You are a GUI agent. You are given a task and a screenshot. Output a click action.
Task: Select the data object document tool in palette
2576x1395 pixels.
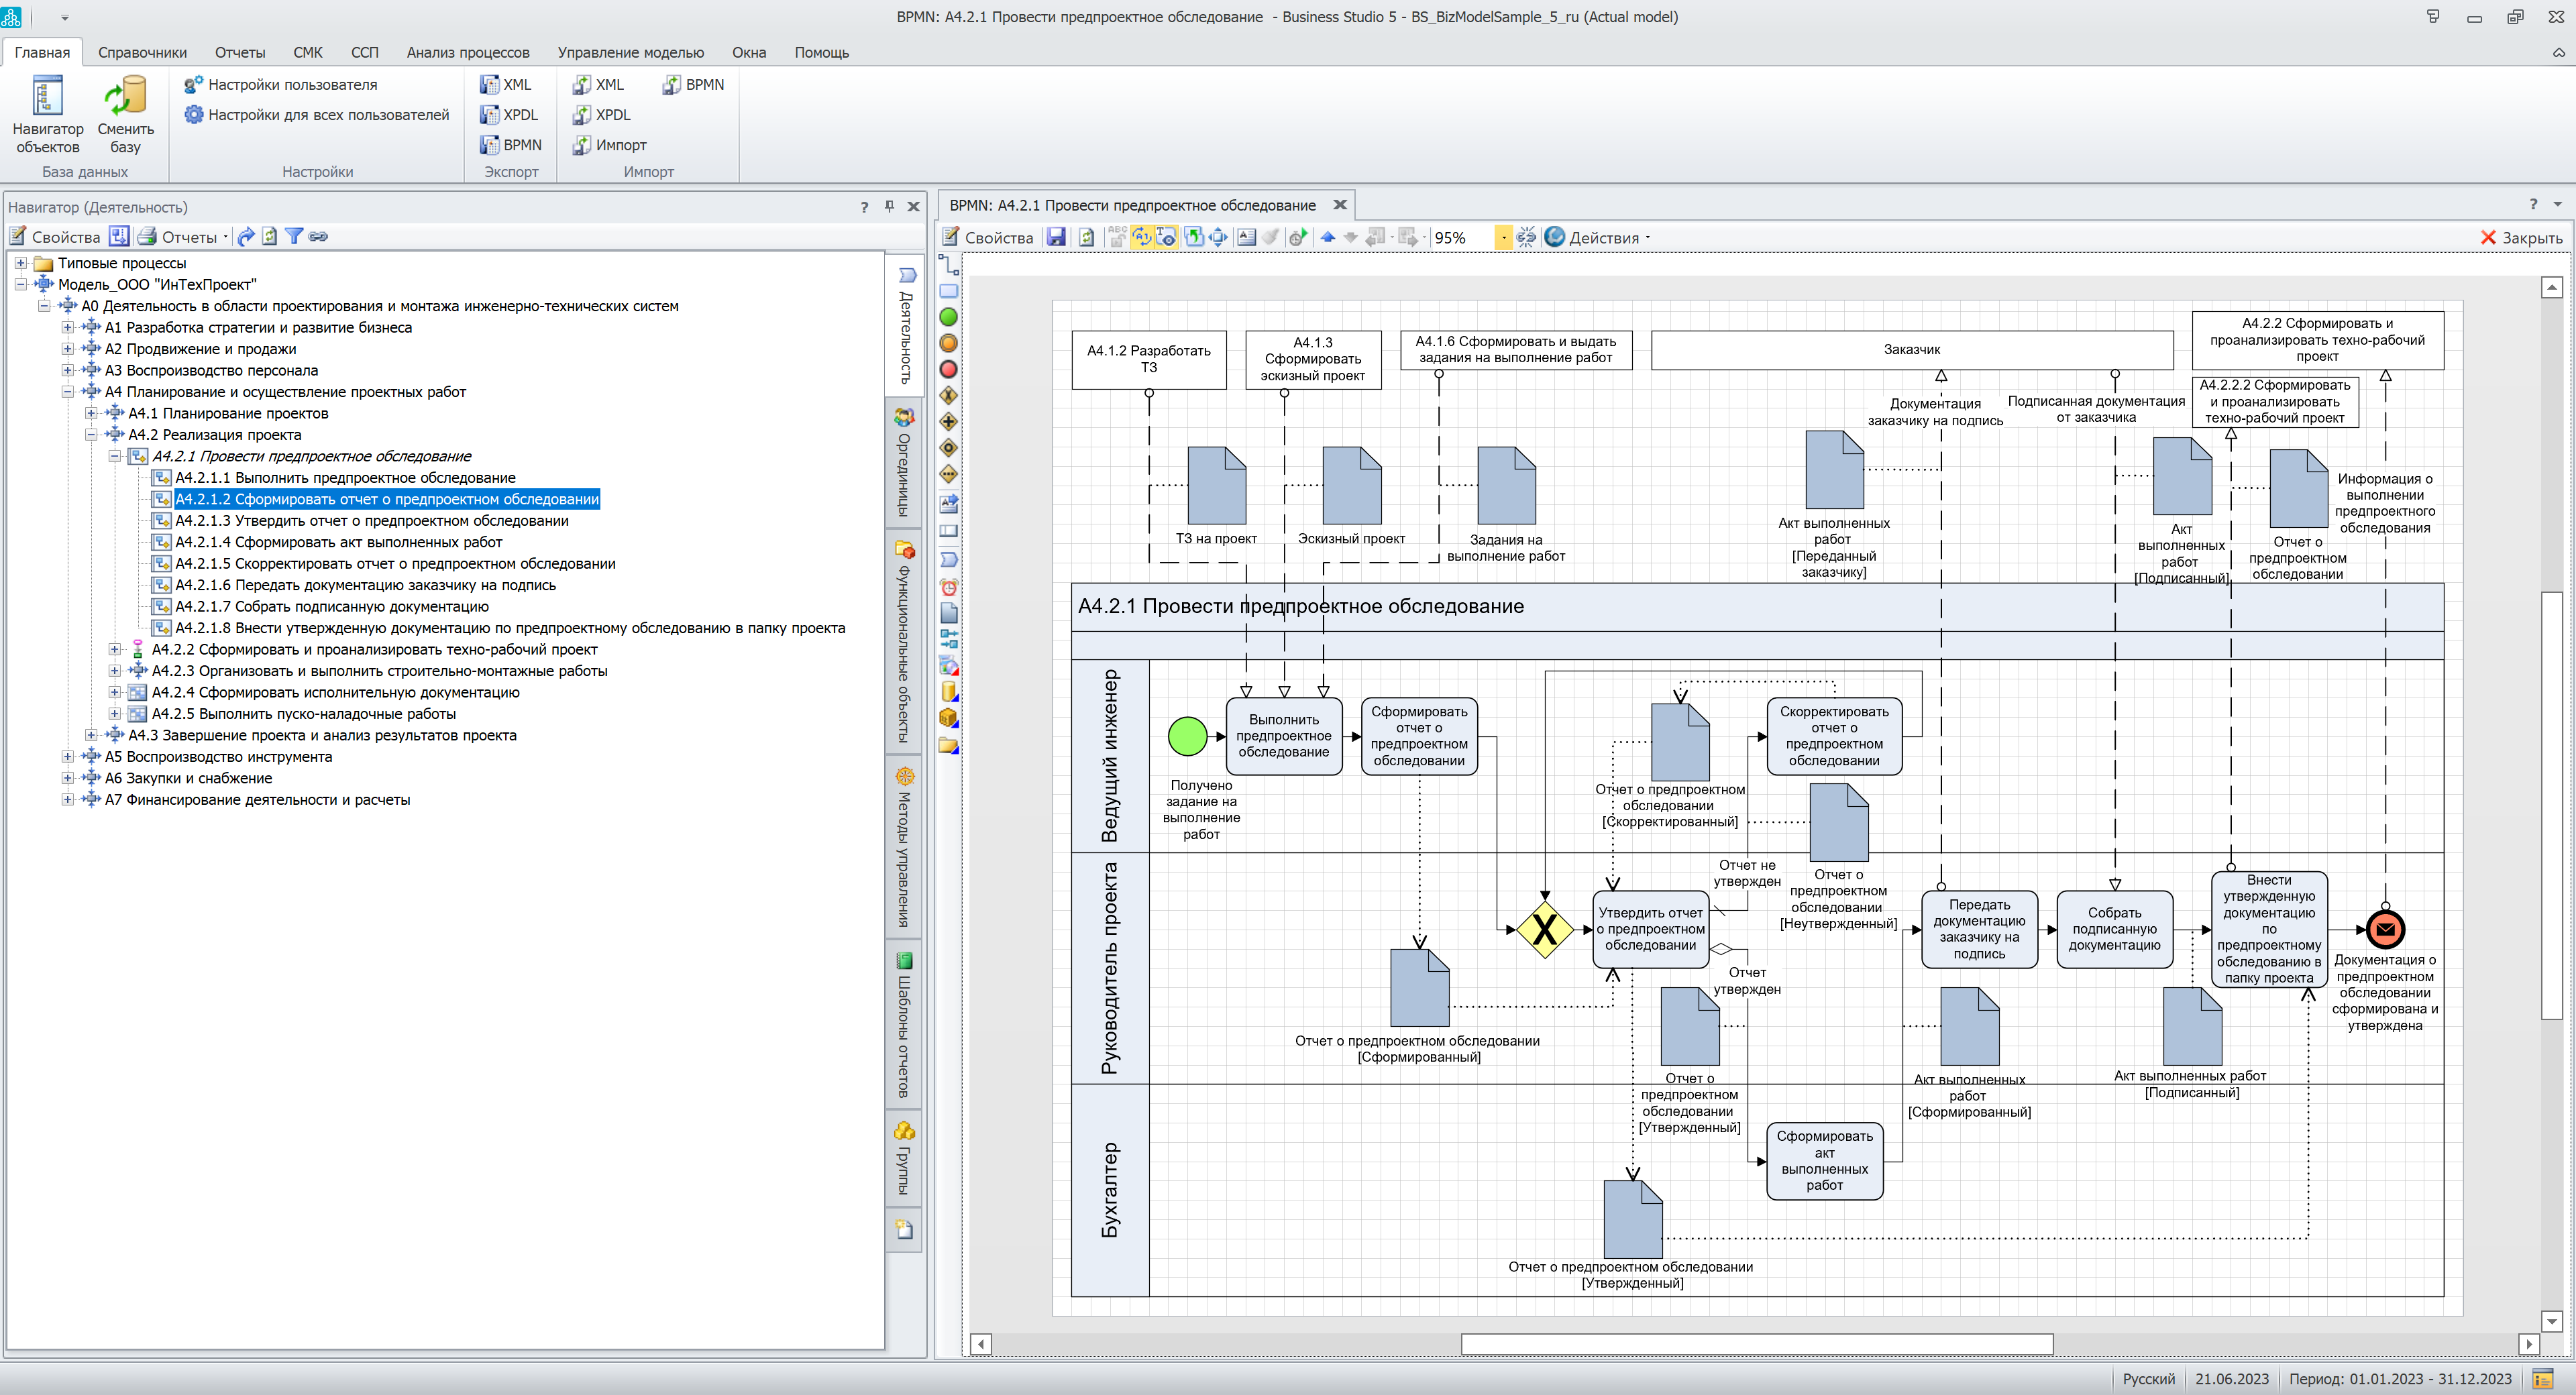click(949, 613)
